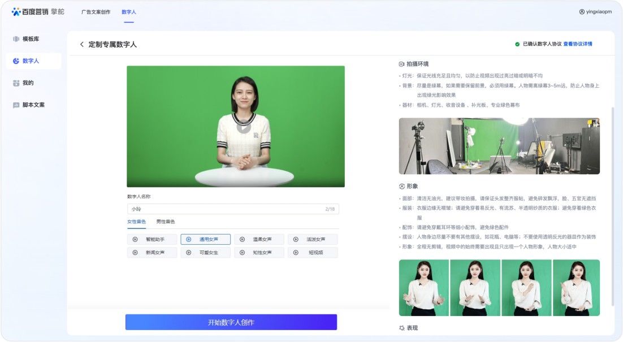This screenshot has width=623, height=342.
Task: Click the camera icon beside 拍摄环境
Action: [x=402, y=64]
